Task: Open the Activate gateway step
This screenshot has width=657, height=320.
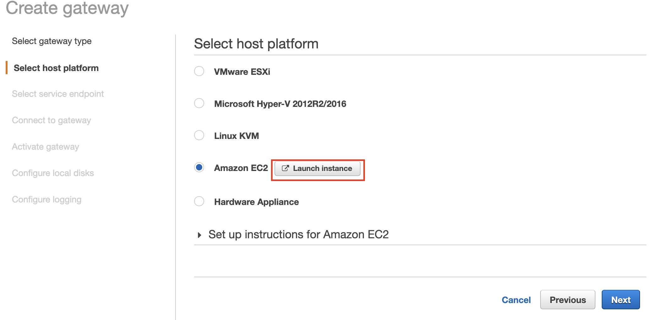Action: tap(46, 147)
